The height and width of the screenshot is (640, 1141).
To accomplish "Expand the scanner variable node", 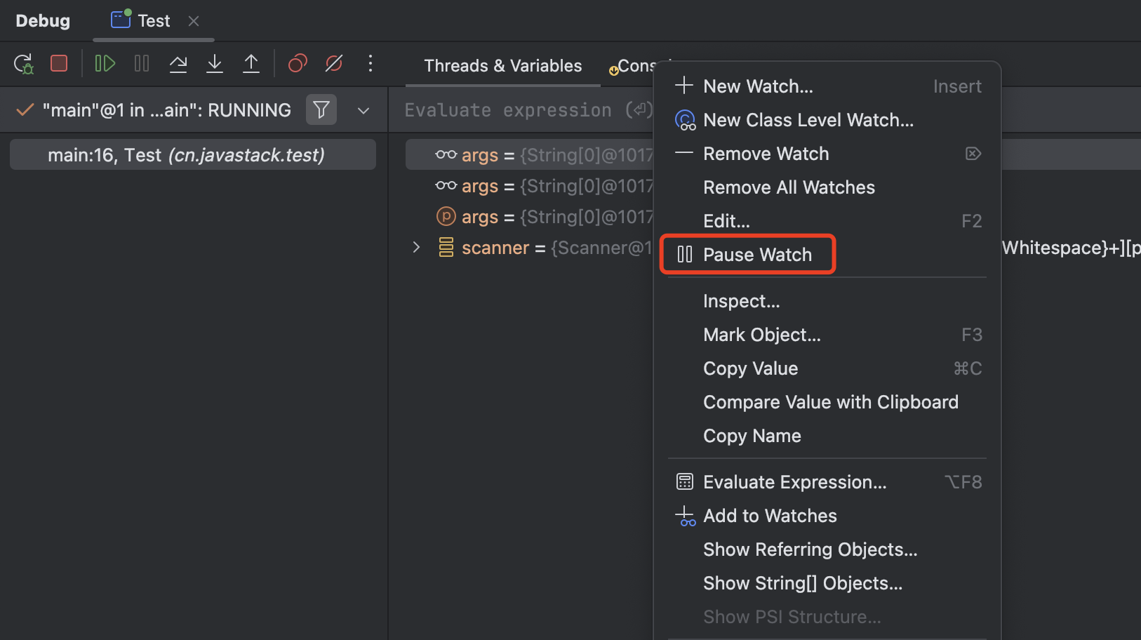I will 416,248.
